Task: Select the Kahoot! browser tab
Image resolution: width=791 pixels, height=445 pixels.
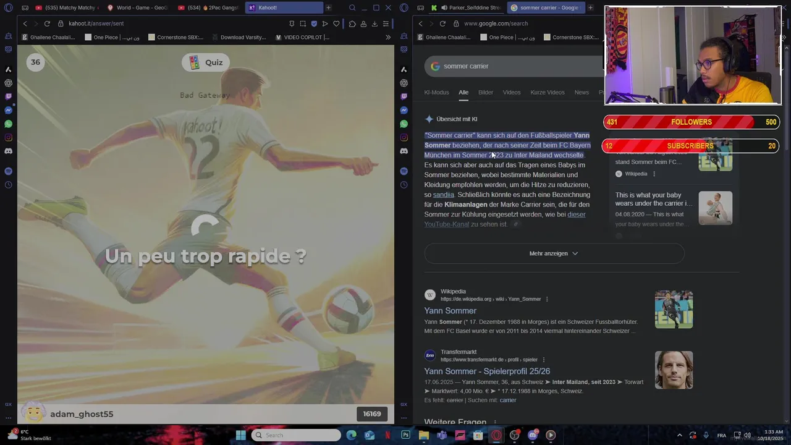Action: 284,7
